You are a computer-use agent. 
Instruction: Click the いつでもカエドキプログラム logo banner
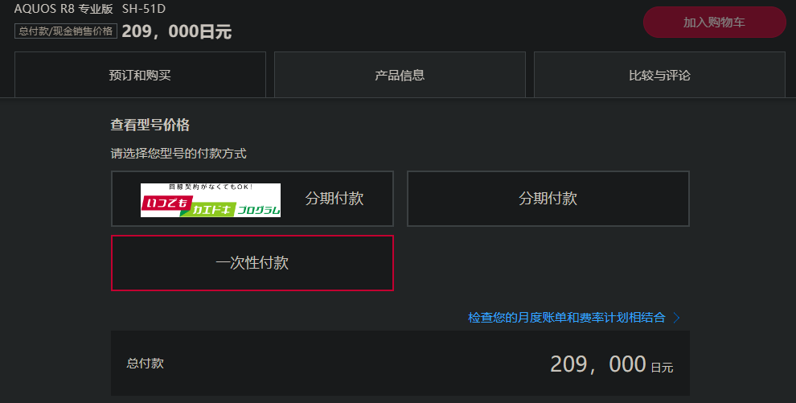[210, 200]
